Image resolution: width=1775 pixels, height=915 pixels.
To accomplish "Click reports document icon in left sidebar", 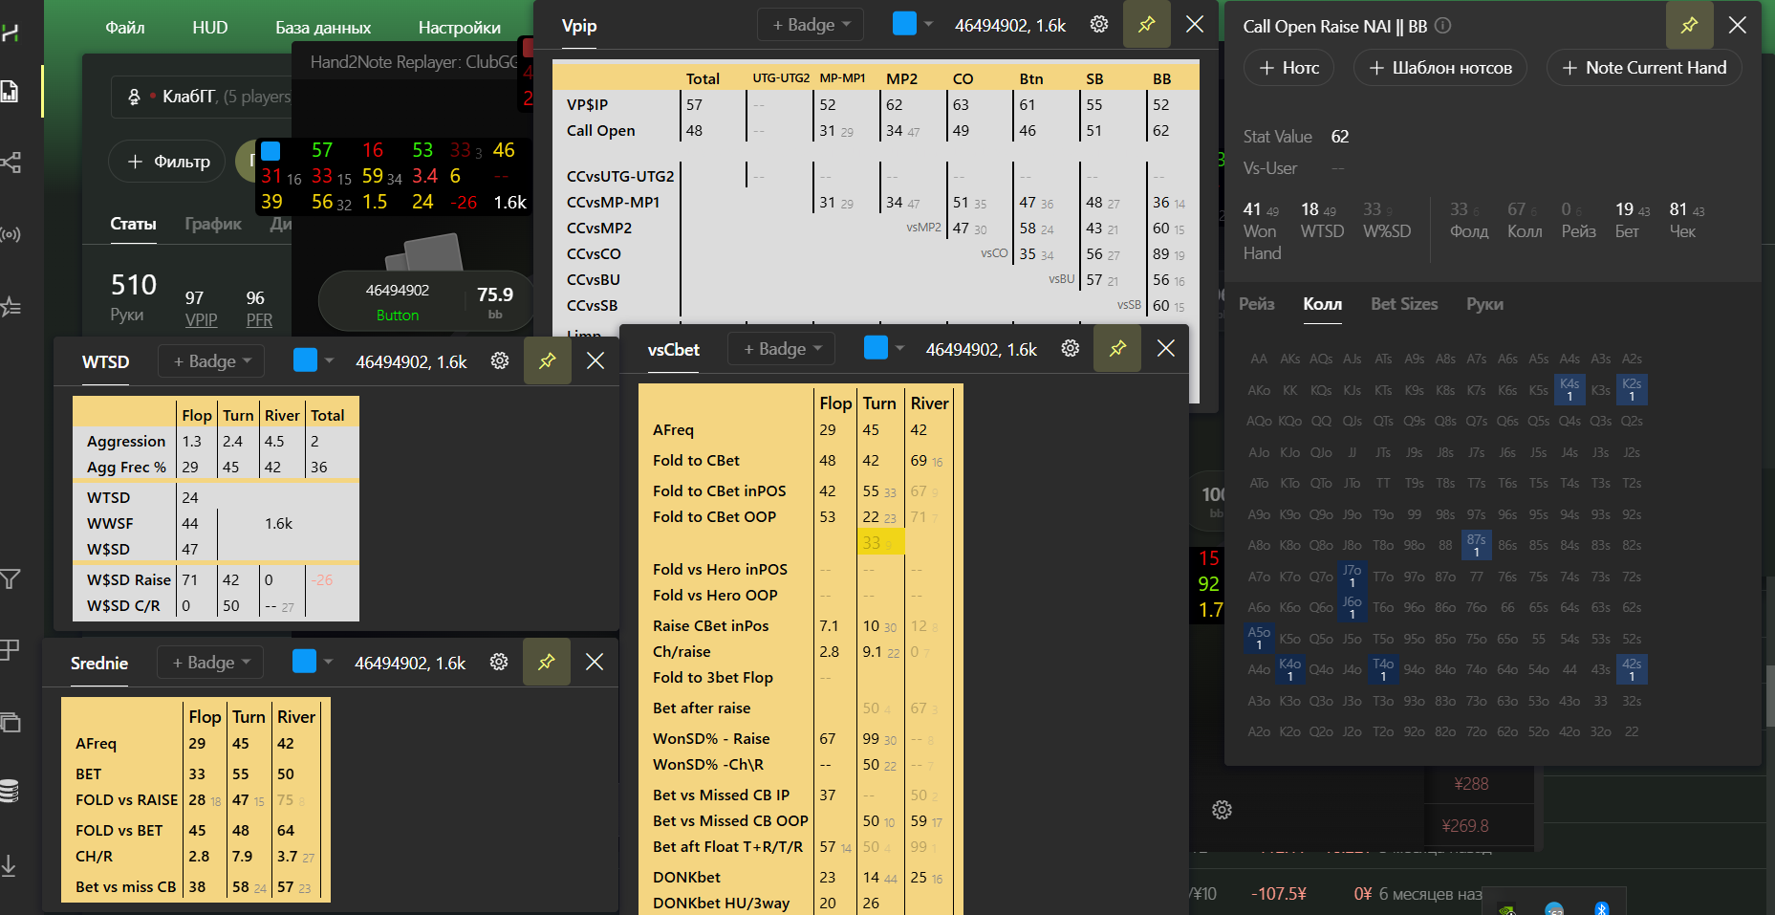I will pyautogui.click(x=10, y=92).
